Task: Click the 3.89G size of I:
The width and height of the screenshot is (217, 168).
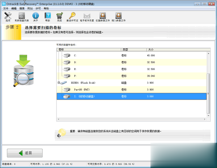Action: [150, 96]
